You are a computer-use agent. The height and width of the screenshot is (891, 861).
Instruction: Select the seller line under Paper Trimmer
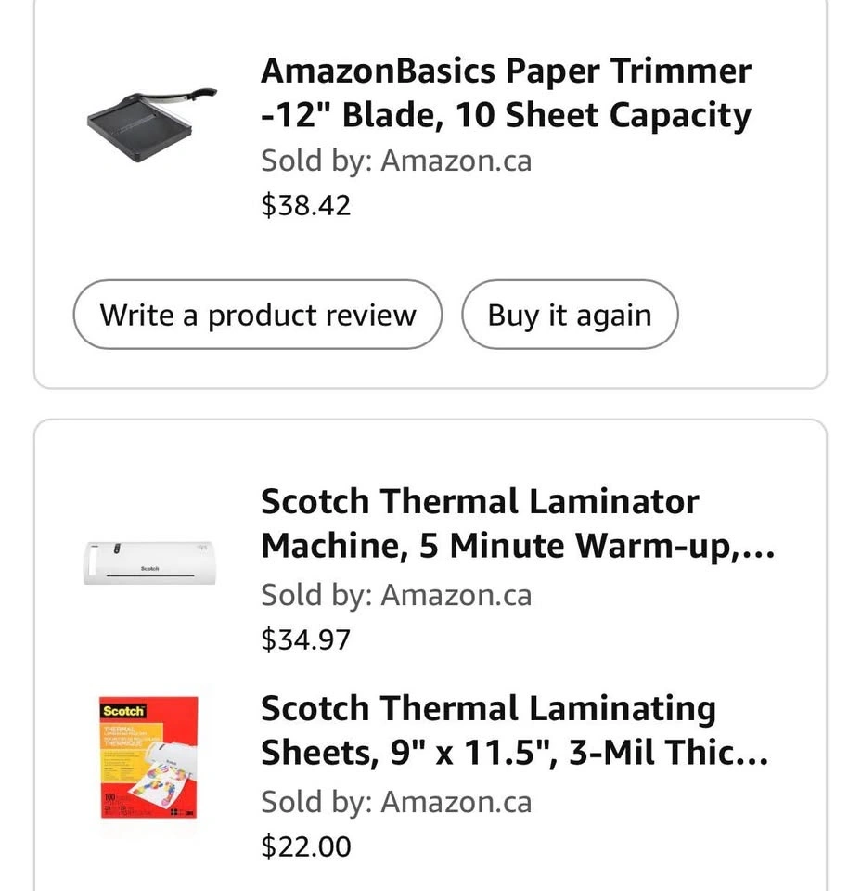pos(396,161)
